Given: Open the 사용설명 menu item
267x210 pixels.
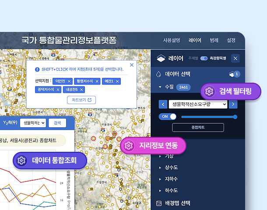Looking at the screenshot, I should click(x=172, y=40).
